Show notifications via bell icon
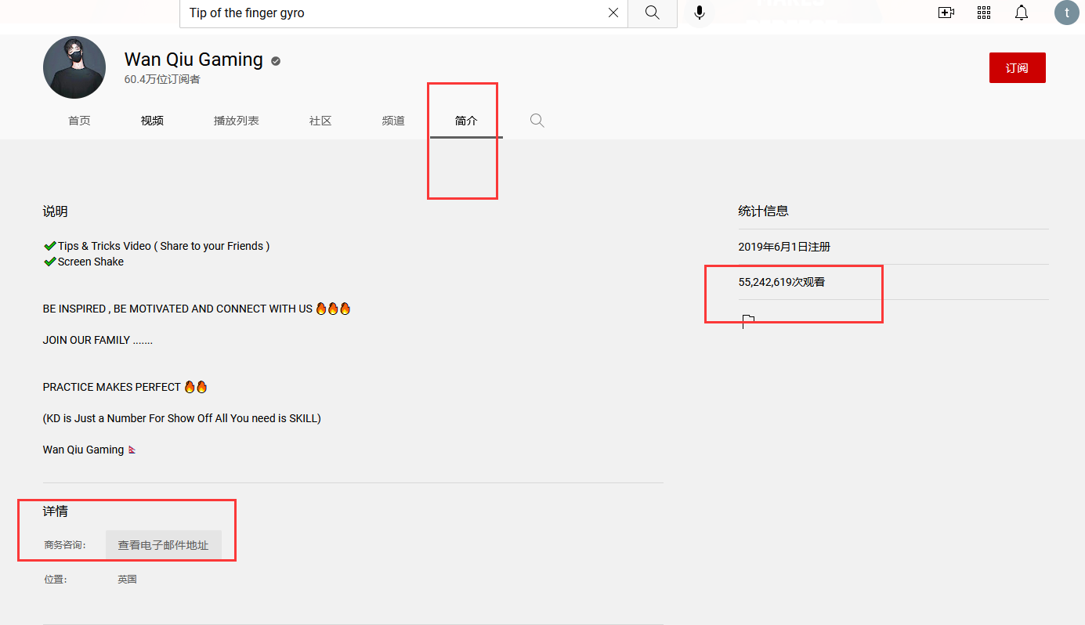Screen dimensions: 1085x625 pos(1022,13)
